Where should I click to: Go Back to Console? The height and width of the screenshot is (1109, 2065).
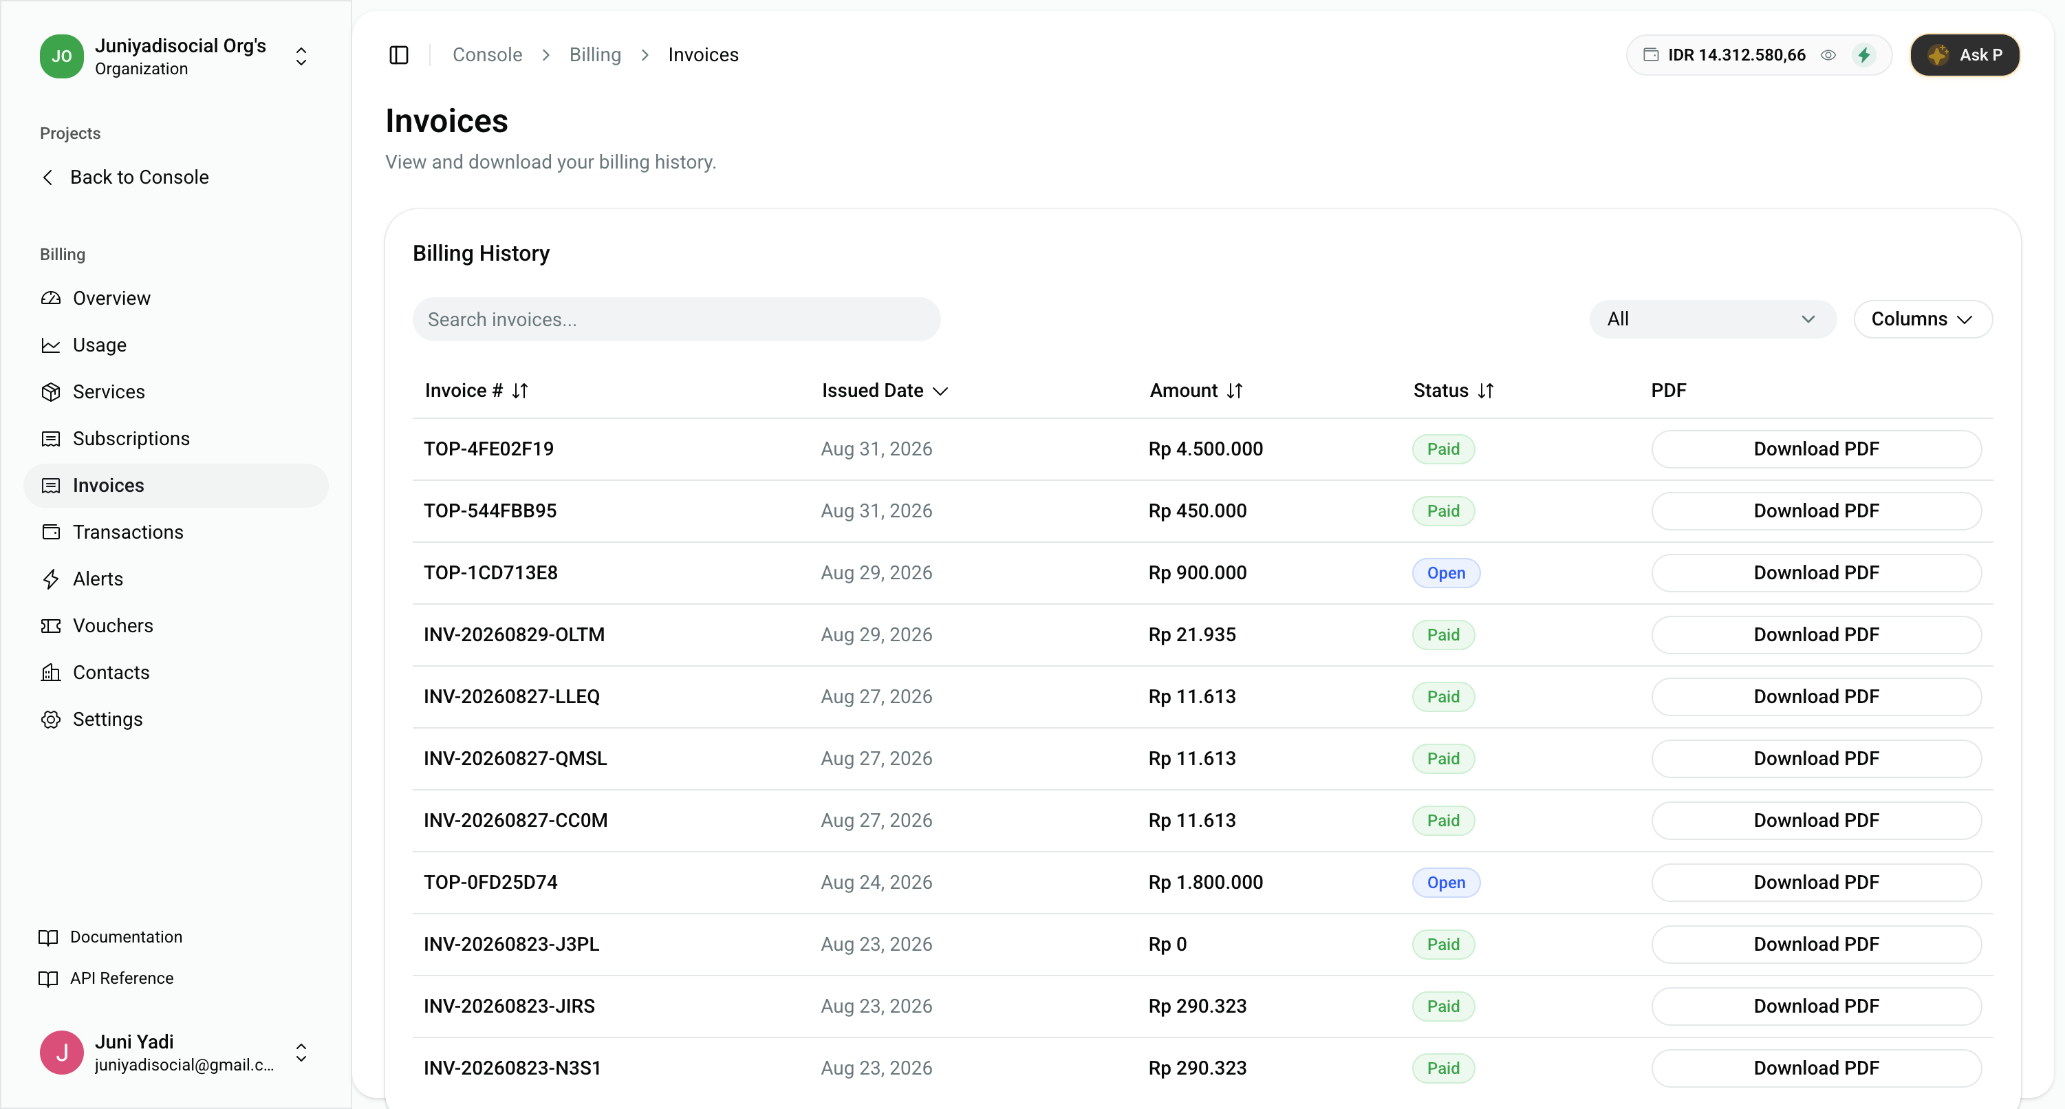click(125, 177)
